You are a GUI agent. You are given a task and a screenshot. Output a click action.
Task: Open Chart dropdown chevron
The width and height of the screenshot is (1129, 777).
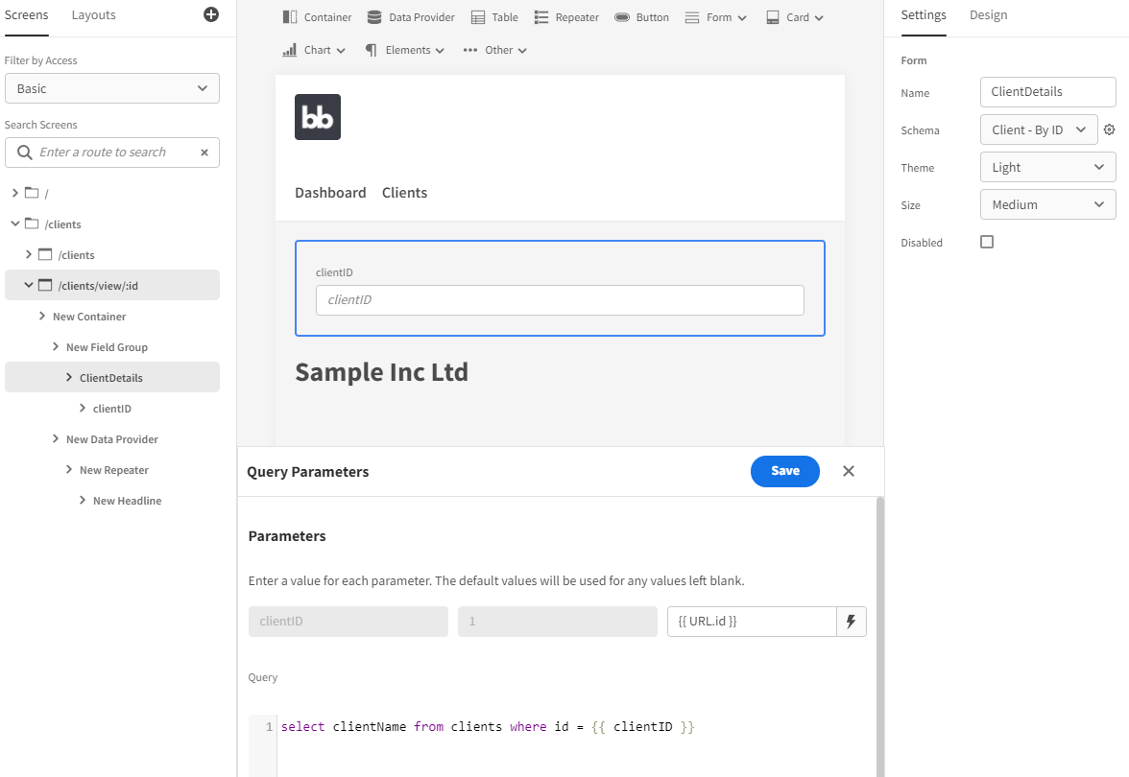pos(342,51)
